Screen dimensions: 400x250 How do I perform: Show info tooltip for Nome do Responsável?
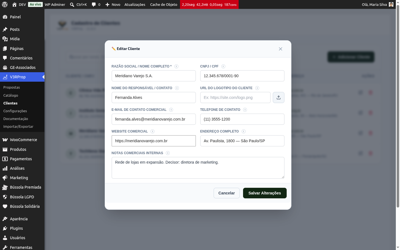(177, 88)
